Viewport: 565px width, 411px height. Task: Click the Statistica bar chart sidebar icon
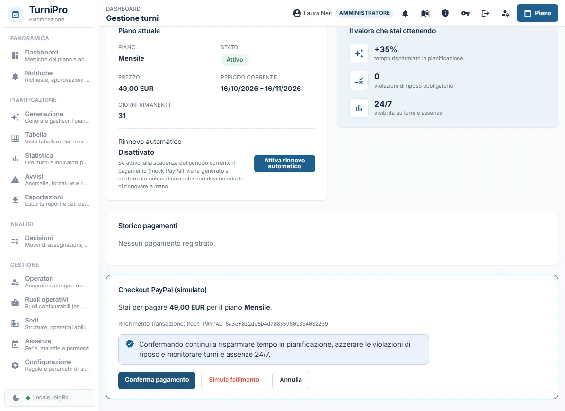(15, 159)
